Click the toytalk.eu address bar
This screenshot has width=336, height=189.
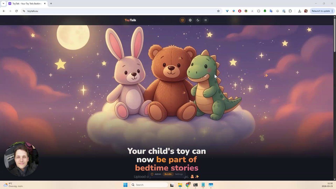[x=121, y=11]
